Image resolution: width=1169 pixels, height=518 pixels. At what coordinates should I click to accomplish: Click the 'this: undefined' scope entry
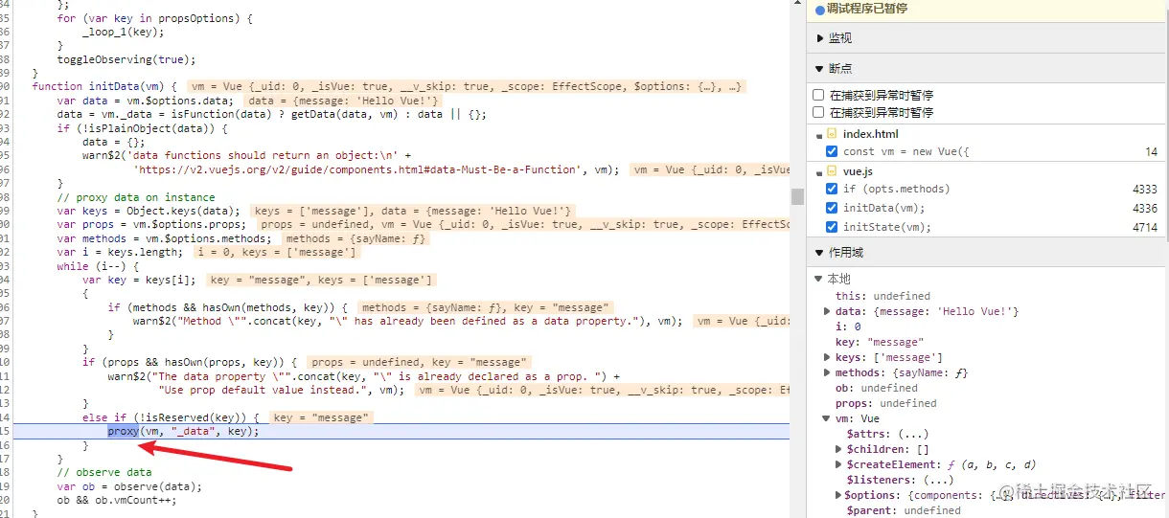882,296
